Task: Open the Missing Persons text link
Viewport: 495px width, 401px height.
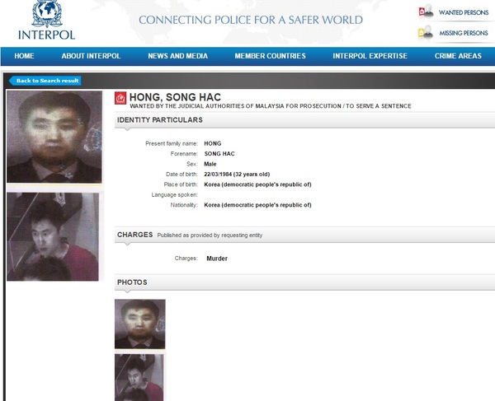Action: tap(463, 34)
